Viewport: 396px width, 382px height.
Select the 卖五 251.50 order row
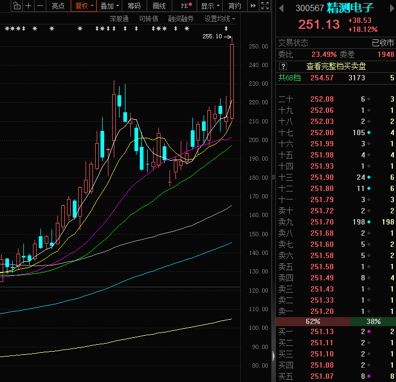click(336, 267)
